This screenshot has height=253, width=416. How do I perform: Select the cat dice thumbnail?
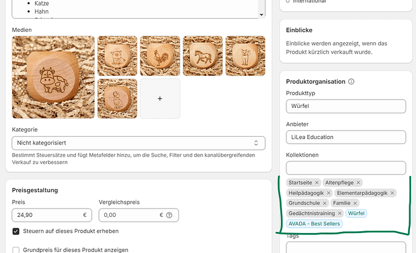[245, 56]
